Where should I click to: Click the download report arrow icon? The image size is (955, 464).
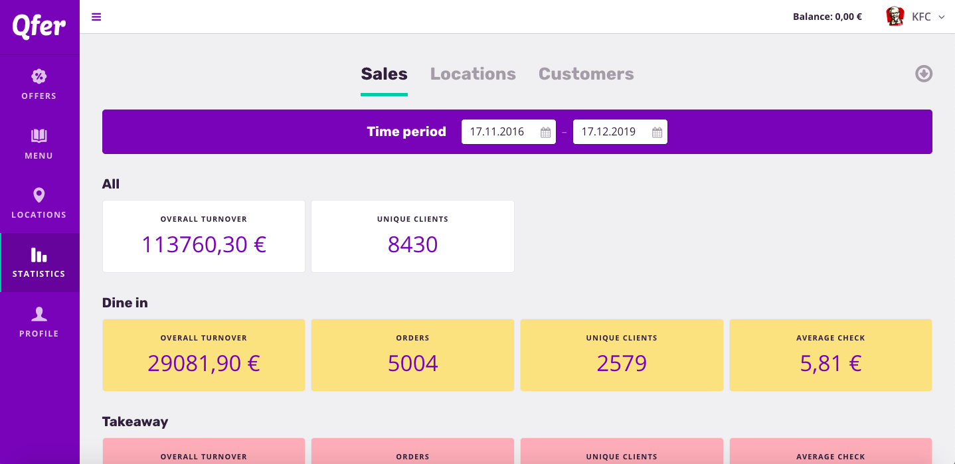[924, 74]
